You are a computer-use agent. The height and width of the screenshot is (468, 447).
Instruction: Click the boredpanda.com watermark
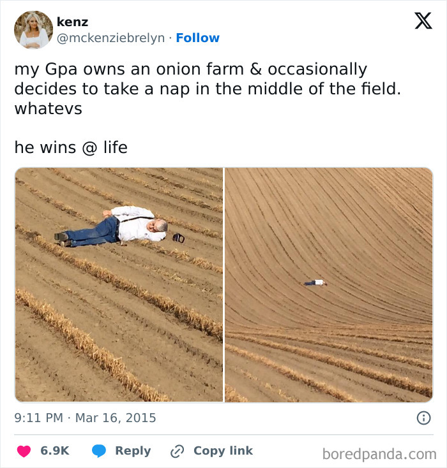379,454
